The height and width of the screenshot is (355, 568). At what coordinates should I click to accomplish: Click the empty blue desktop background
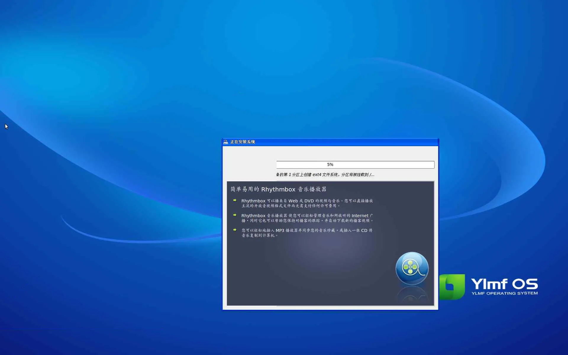pos(118,74)
